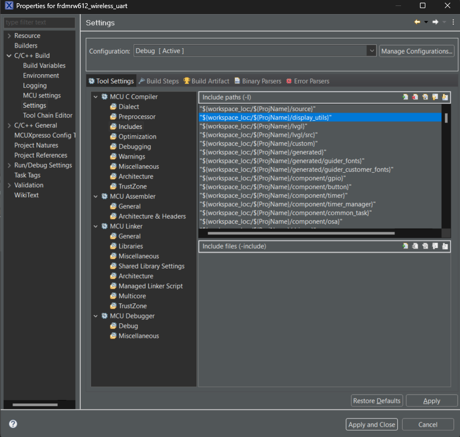Image resolution: width=460 pixels, height=437 pixels.
Task: Click the filter text input field
Action: point(39,23)
